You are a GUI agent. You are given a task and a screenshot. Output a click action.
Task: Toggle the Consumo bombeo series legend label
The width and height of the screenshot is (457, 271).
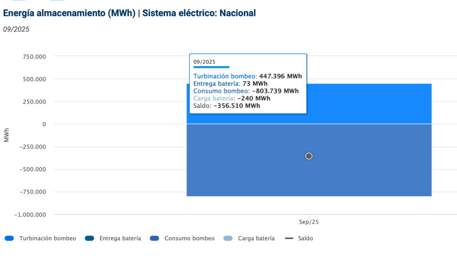click(189, 238)
